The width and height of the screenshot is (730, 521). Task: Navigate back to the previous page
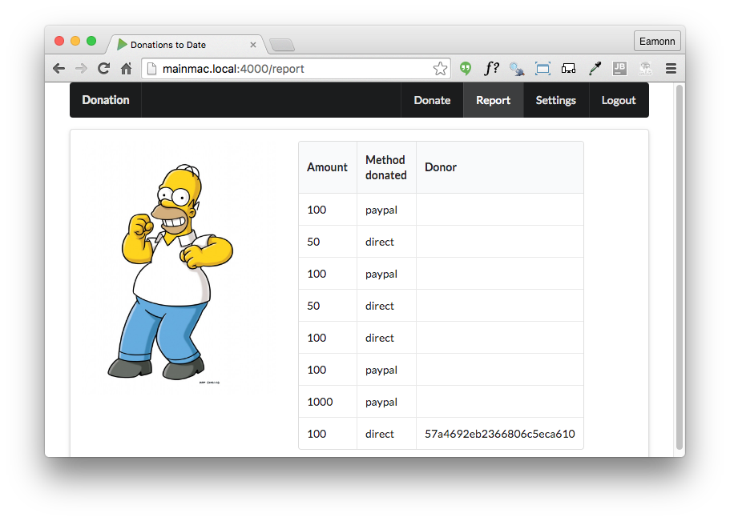[x=58, y=69]
